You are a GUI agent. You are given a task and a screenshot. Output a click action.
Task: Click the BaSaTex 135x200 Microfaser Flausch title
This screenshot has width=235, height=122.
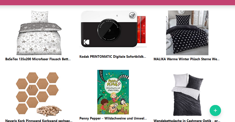click(38, 59)
